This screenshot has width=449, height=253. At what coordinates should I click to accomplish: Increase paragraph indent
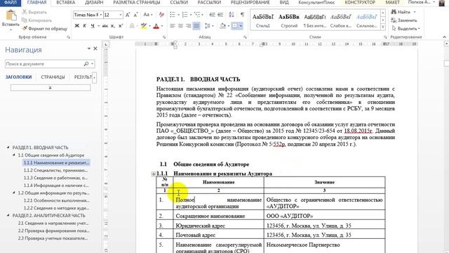tap(220, 15)
